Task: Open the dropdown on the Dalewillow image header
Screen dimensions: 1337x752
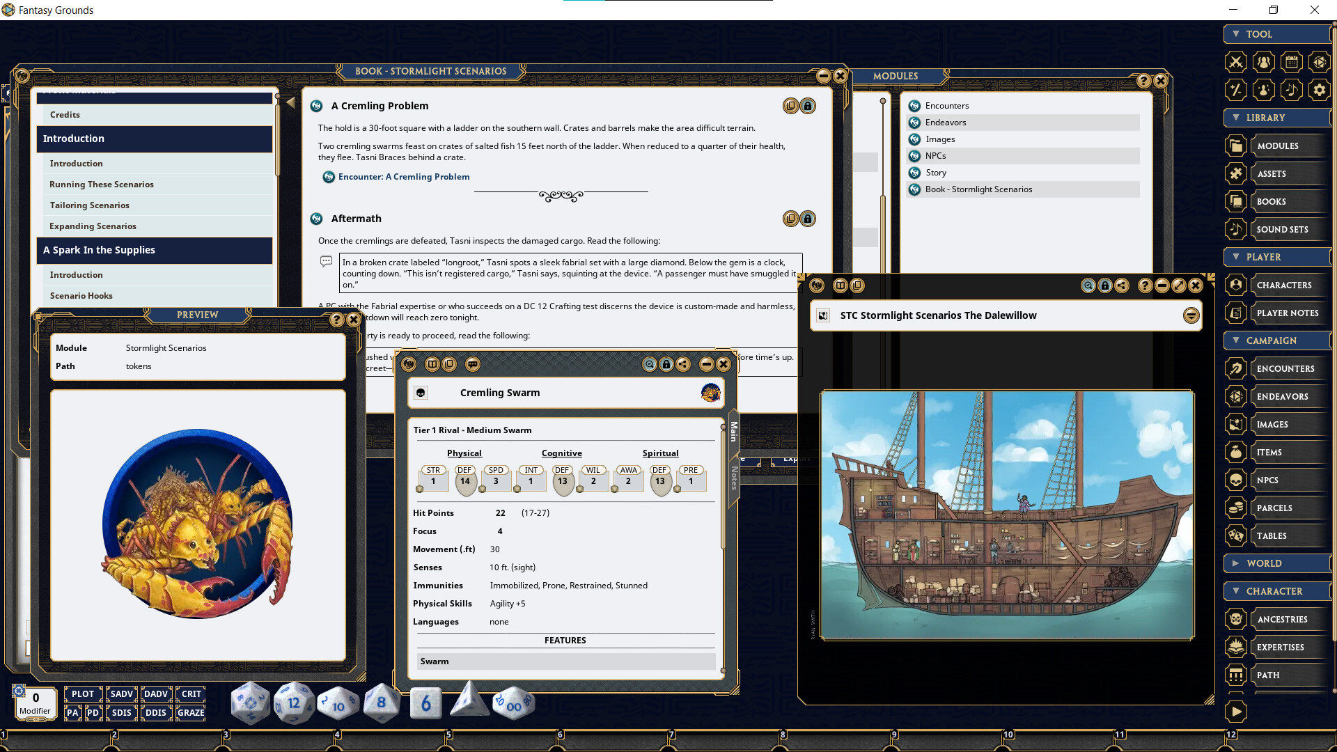Action: pos(1190,315)
